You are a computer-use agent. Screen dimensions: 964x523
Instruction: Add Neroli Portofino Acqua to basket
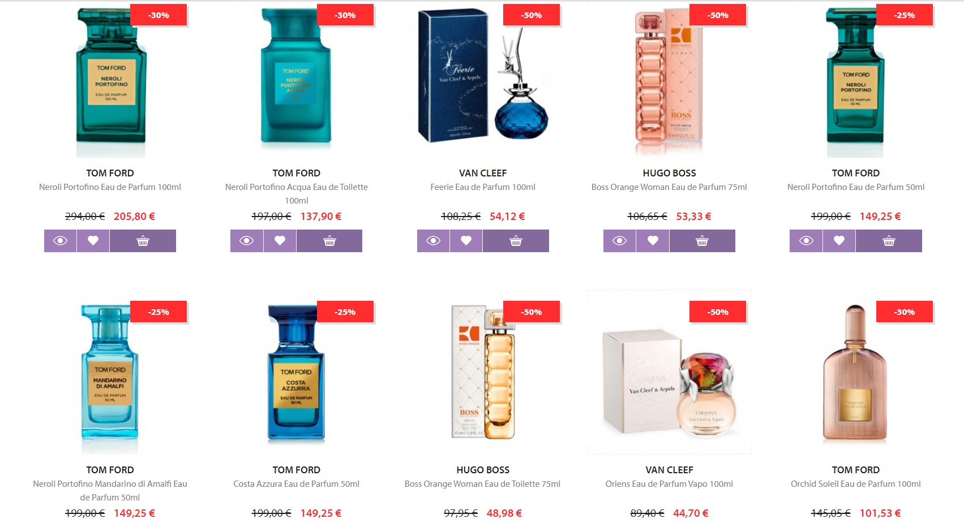tap(329, 241)
